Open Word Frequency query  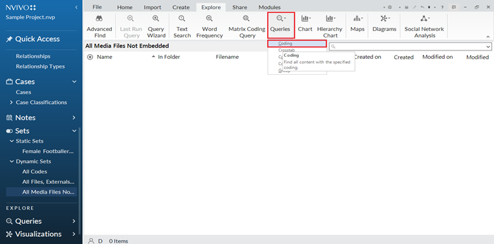(x=209, y=26)
